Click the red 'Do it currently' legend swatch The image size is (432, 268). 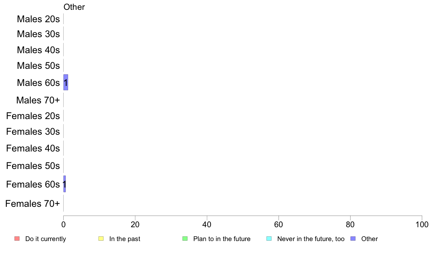[x=17, y=239]
